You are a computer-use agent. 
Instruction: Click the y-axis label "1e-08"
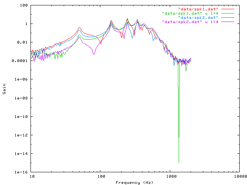tap(21, 98)
